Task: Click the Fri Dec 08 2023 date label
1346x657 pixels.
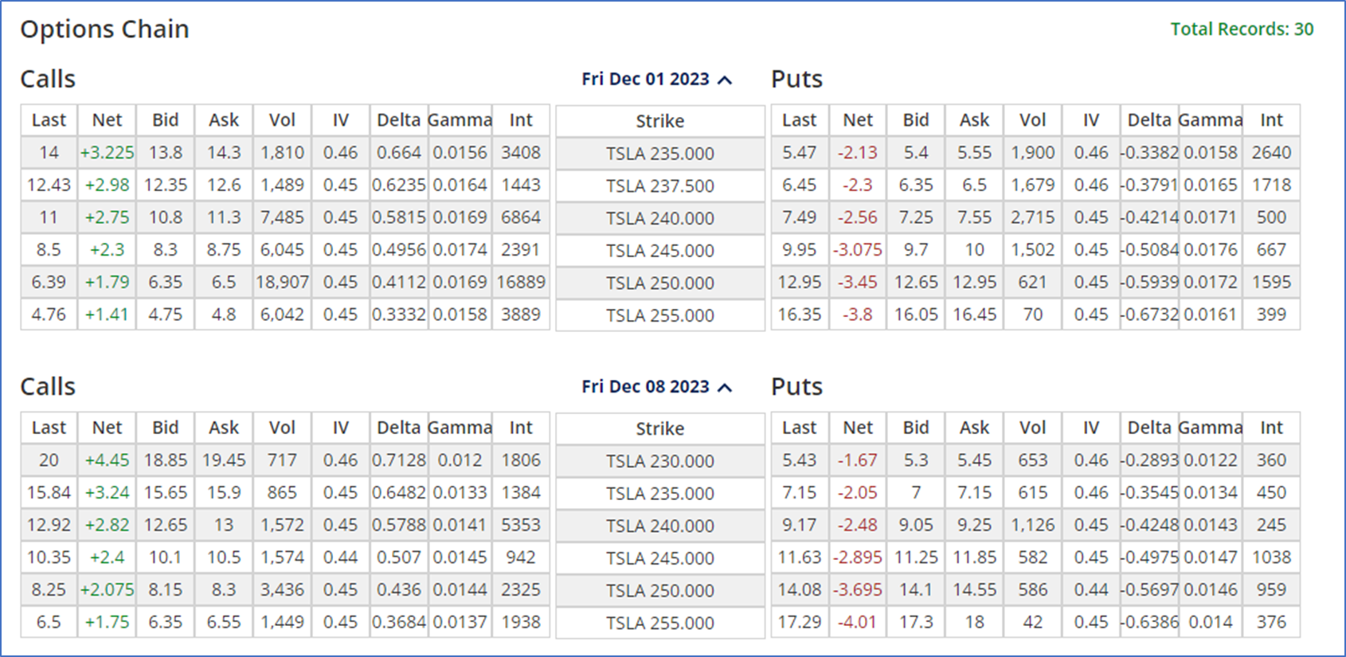Action: 645,386
